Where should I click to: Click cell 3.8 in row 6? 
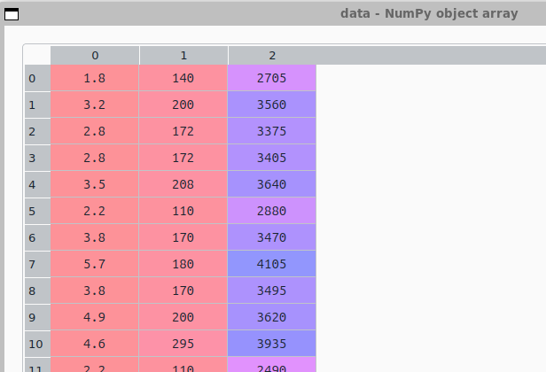pyautogui.click(x=95, y=237)
